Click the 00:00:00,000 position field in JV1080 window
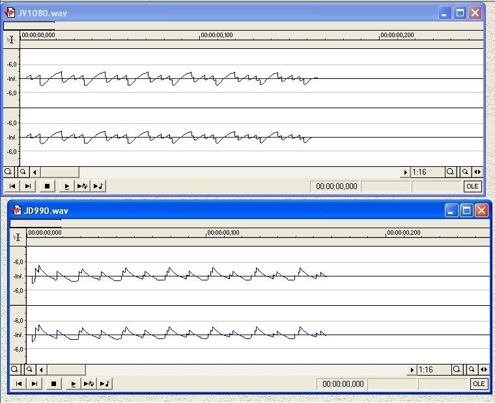495x403 pixels. pyautogui.click(x=335, y=186)
